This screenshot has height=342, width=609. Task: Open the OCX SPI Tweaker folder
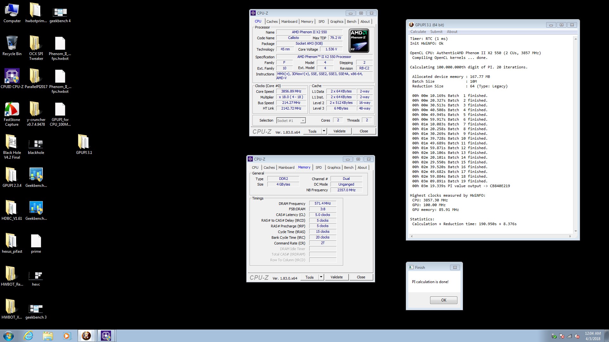coord(36,48)
